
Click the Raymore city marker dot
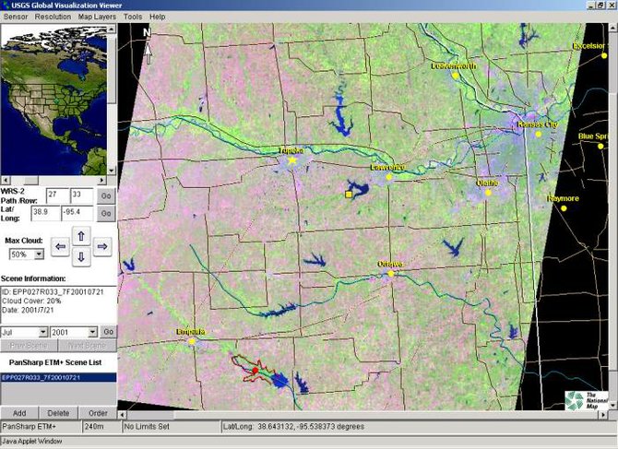[564, 208]
